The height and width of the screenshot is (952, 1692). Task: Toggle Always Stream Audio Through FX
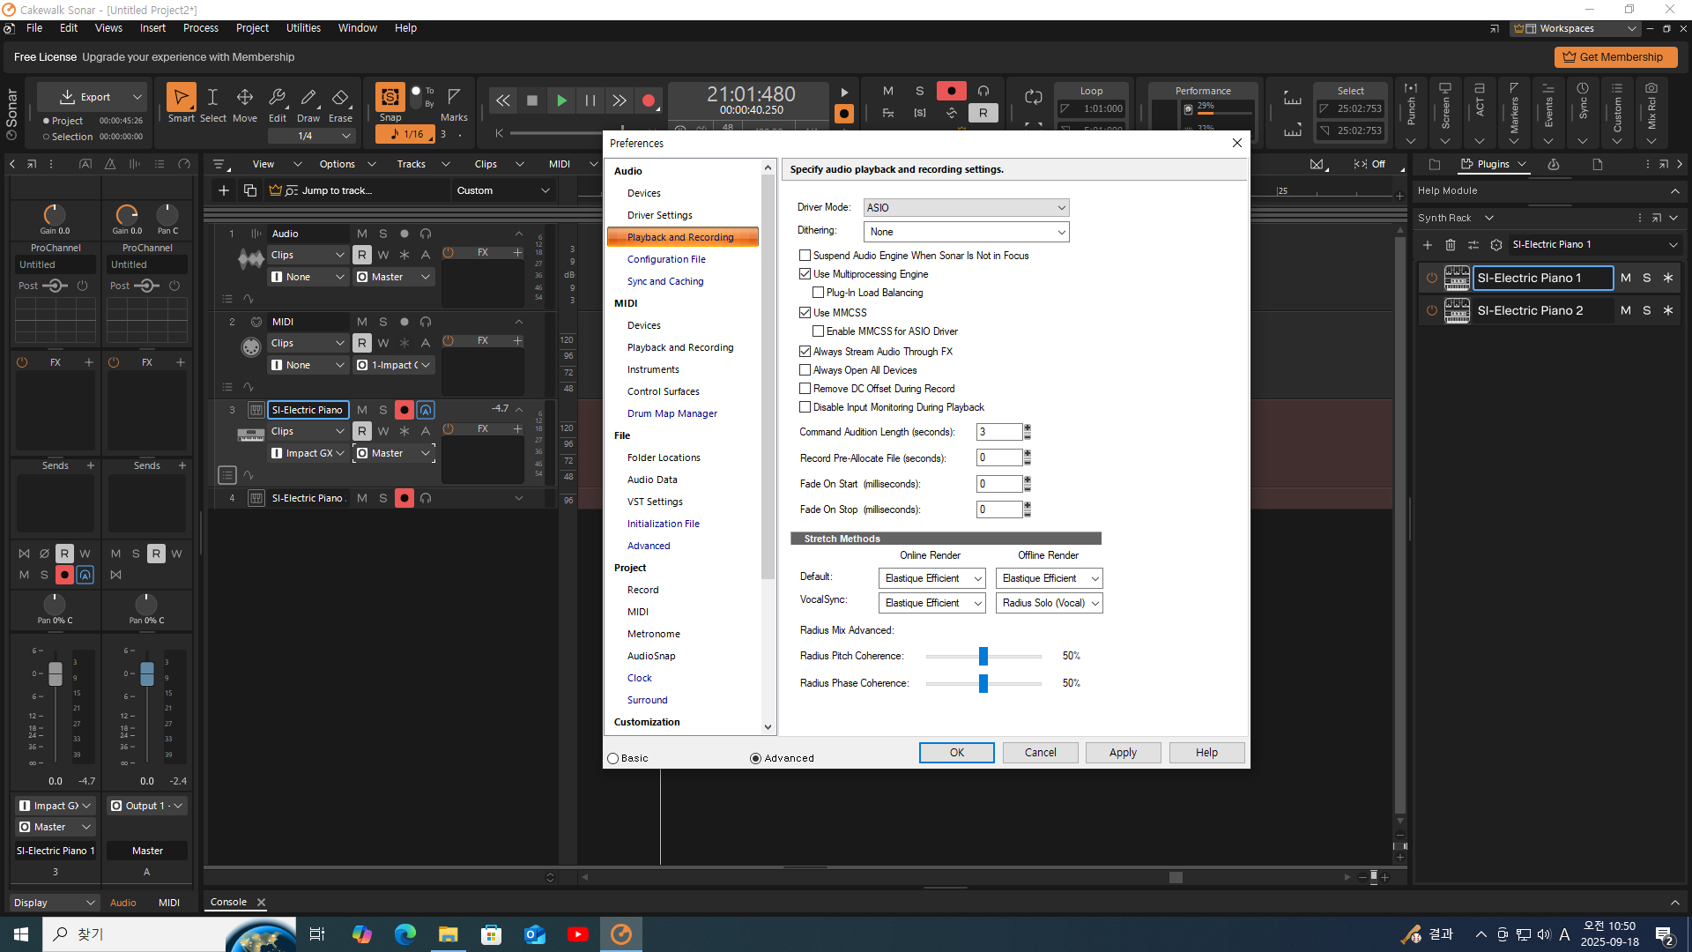[x=805, y=352]
